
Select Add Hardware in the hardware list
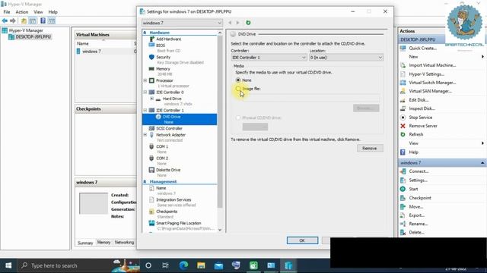pos(168,39)
